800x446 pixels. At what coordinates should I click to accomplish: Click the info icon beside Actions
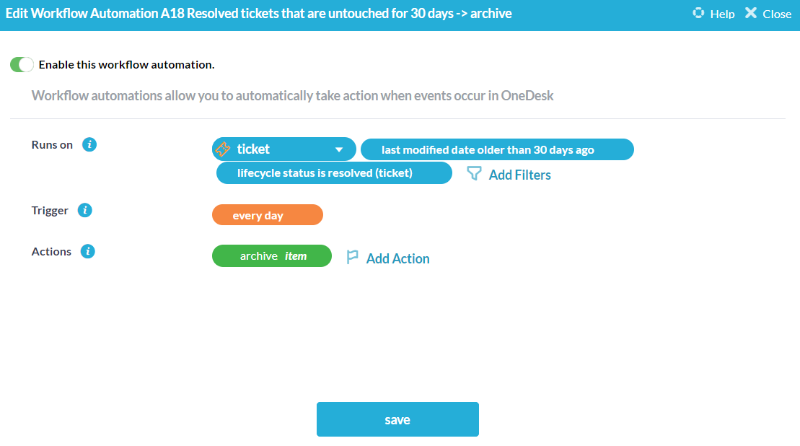point(88,252)
